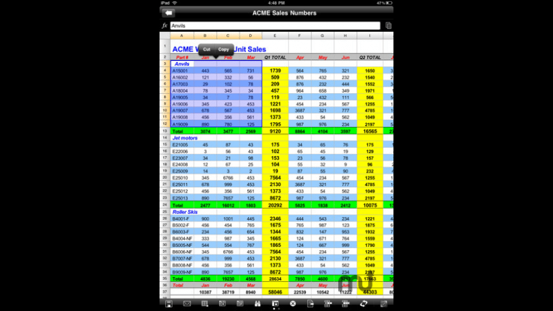Select row 13 header

[165, 131]
